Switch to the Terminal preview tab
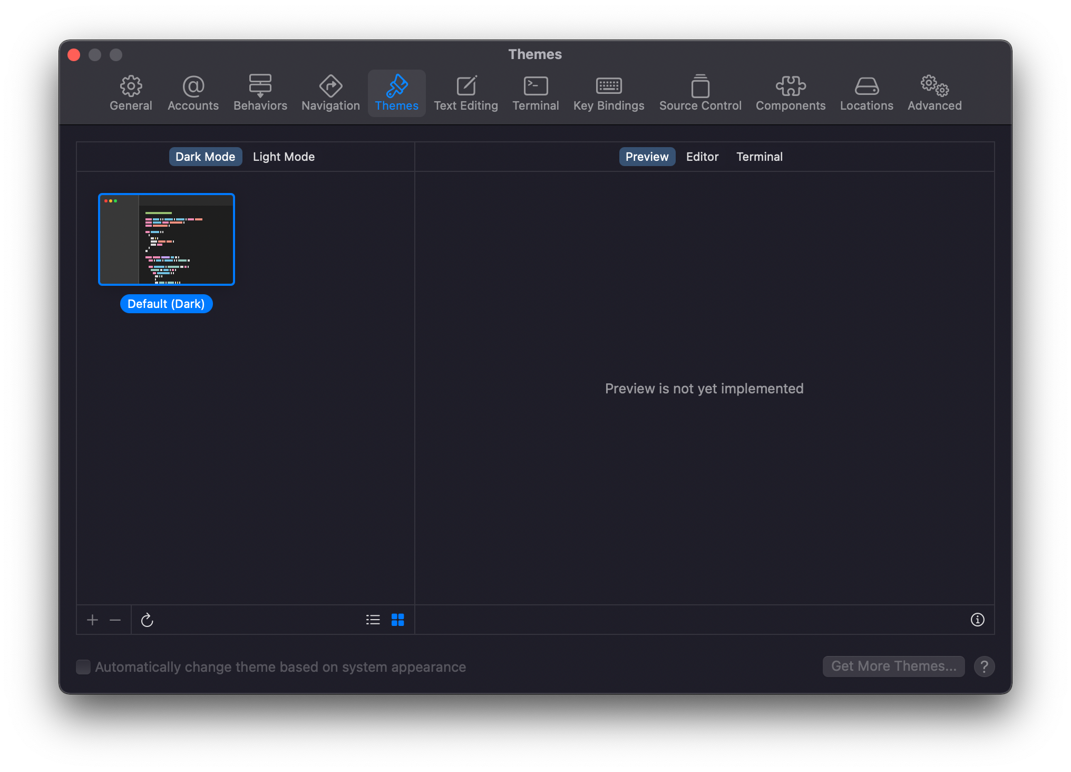1071x772 pixels. [759, 157]
